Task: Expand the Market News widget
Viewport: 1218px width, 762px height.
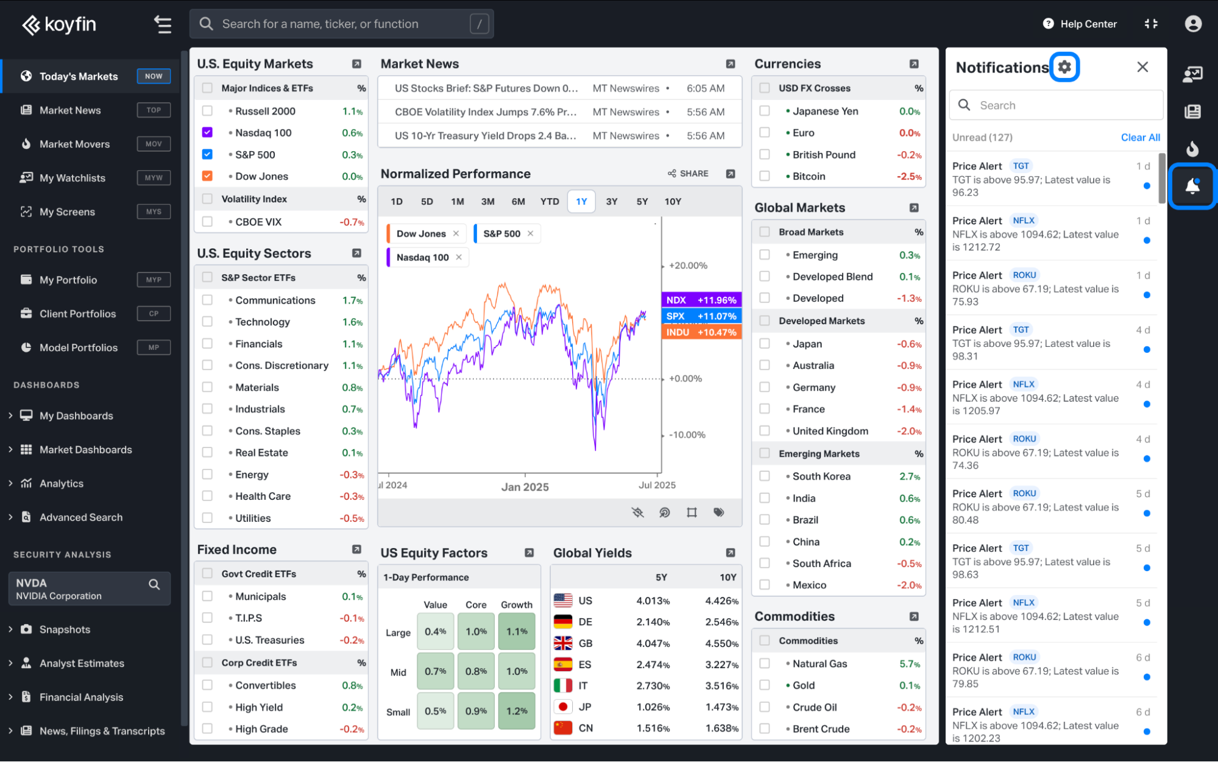Action: 731,64
